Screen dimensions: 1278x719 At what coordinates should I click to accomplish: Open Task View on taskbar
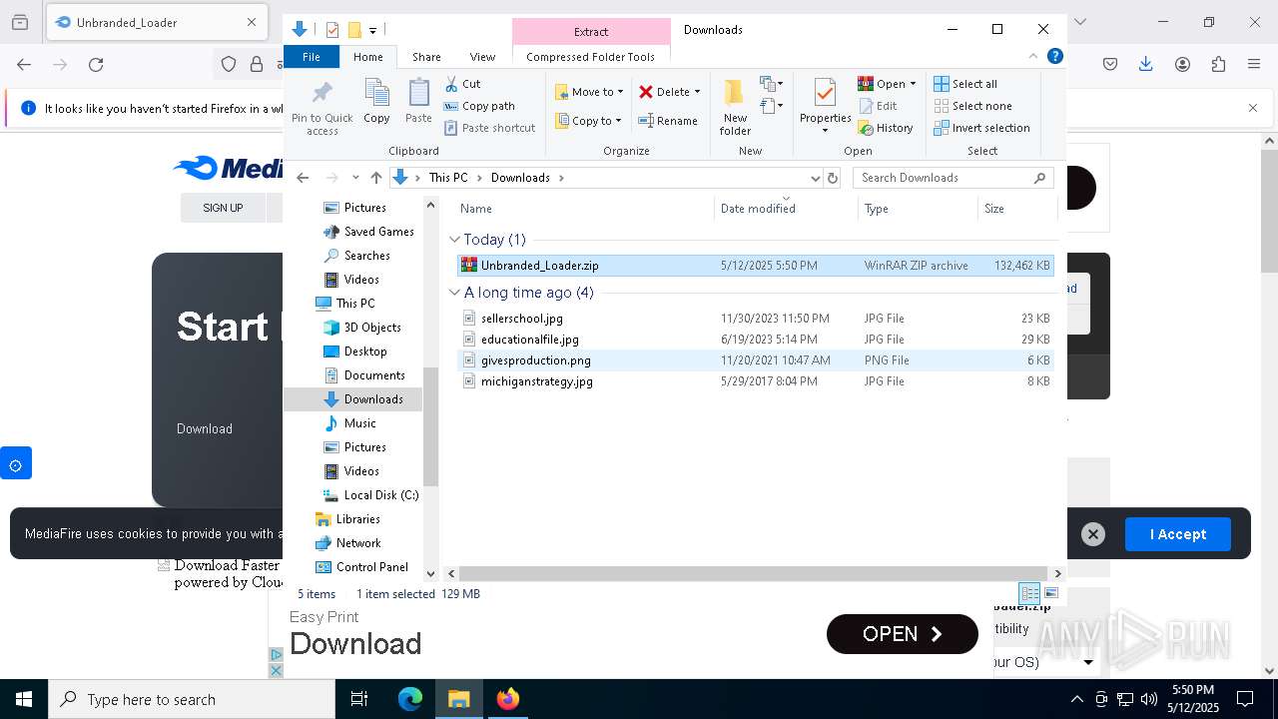pyautogui.click(x=359, y=699)
